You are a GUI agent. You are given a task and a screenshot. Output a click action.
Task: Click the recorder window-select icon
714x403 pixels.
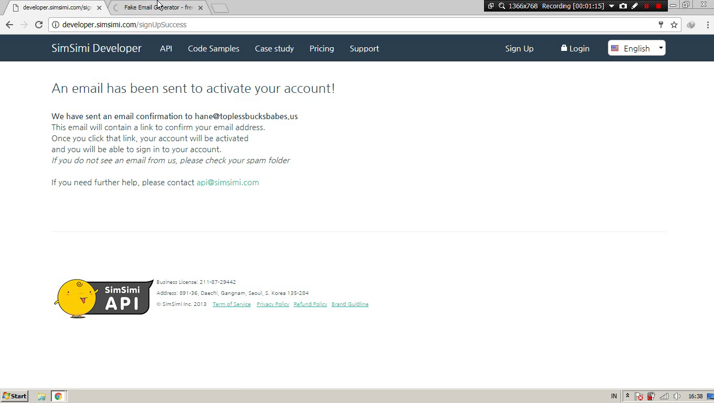click(491, 6)
